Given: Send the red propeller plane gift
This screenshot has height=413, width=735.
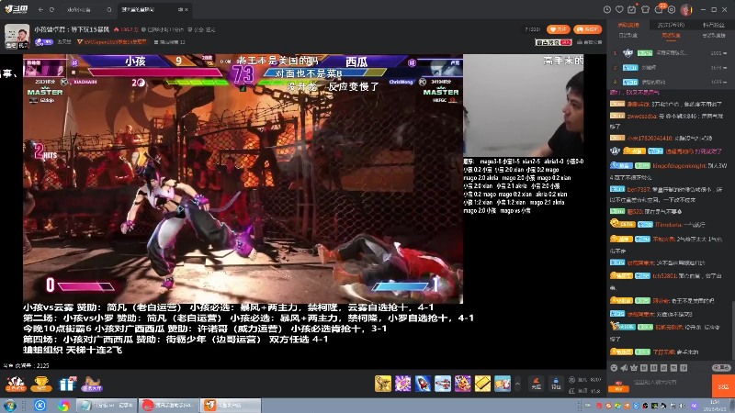Looking at the screenshot, I should coord(443,384).
